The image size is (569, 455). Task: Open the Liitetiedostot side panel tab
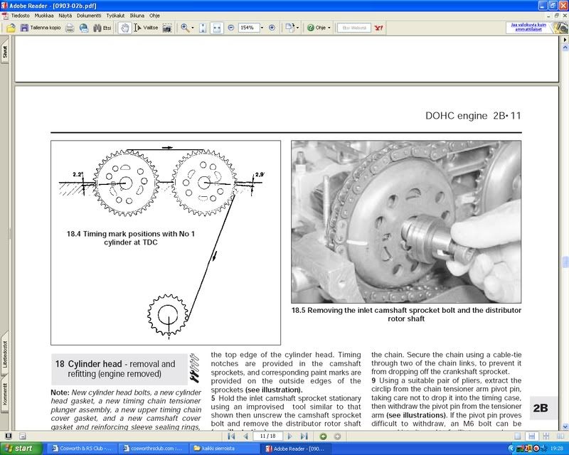coord(5,354)
